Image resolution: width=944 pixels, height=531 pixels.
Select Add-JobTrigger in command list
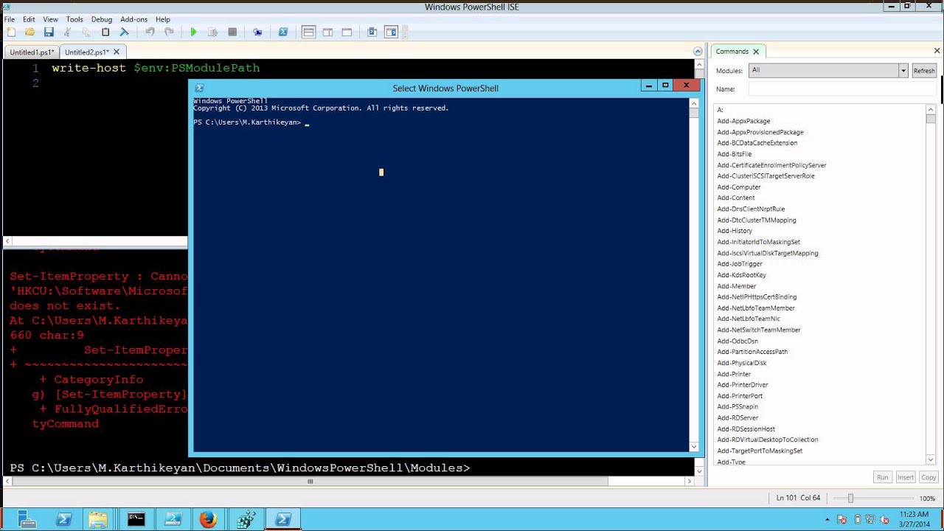pyautogui.click(x=740, y=264)
